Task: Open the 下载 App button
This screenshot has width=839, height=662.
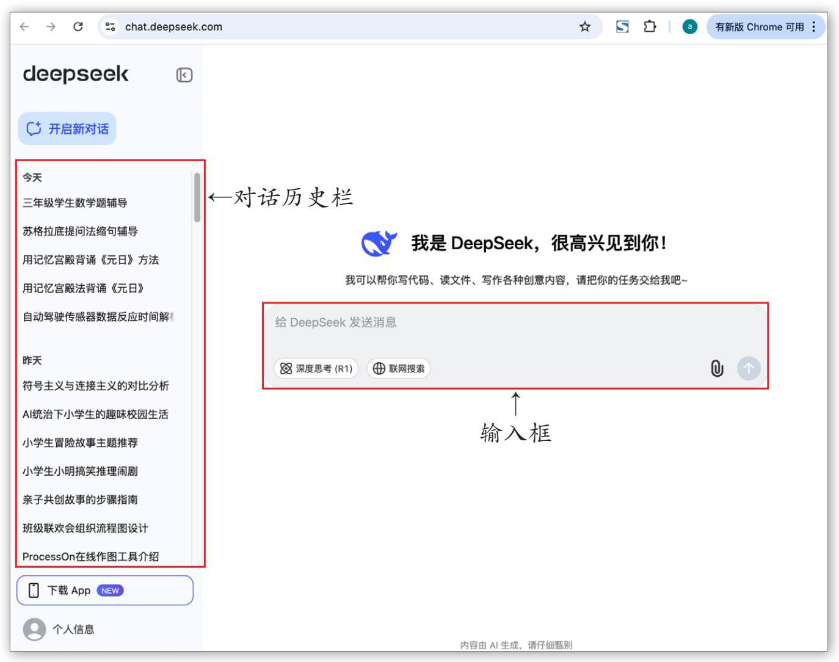Action: tap(105, 591)
